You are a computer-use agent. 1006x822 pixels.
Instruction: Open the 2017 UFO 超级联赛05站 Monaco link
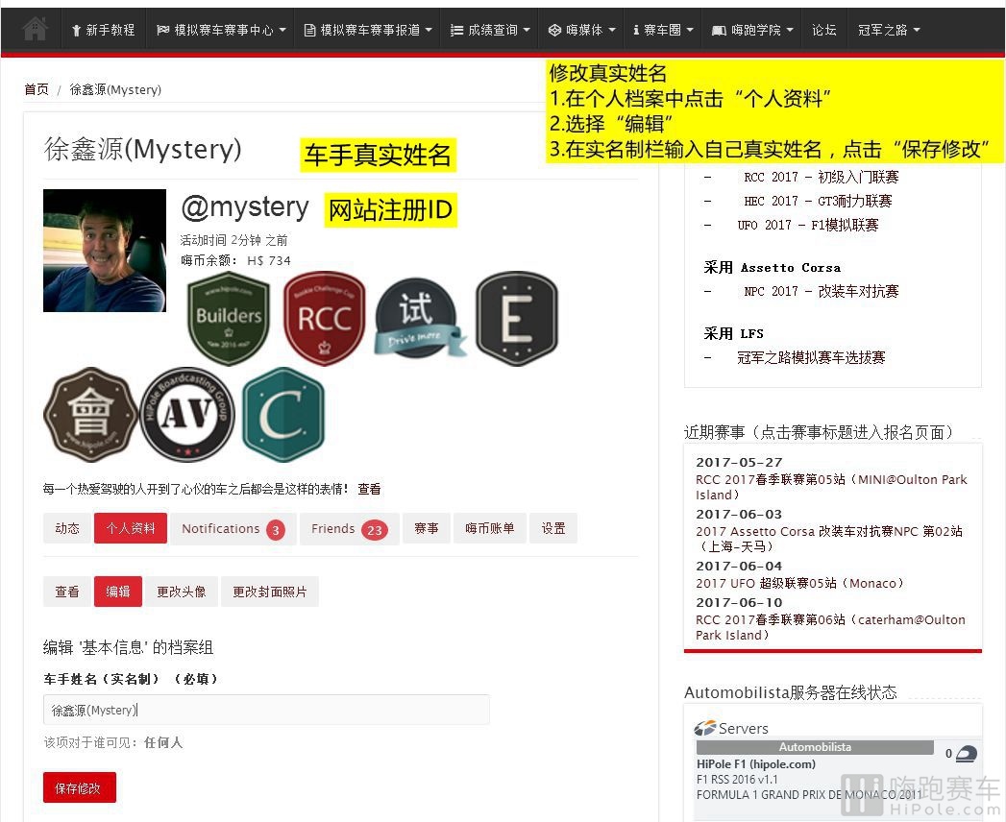coord(799,583)
